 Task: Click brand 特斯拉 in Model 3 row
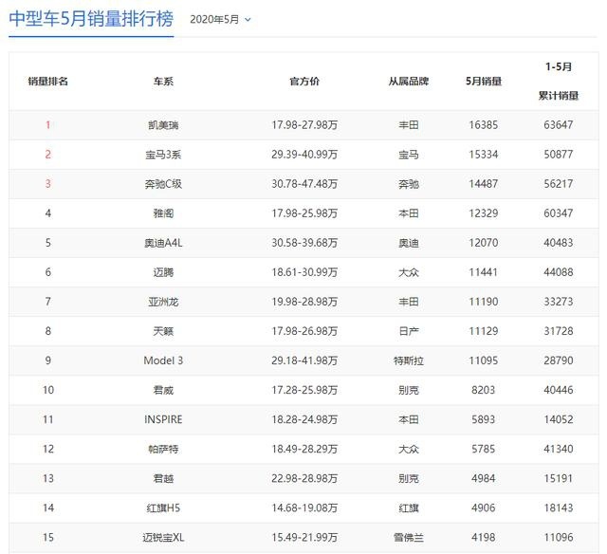click(x=409, y=360)
